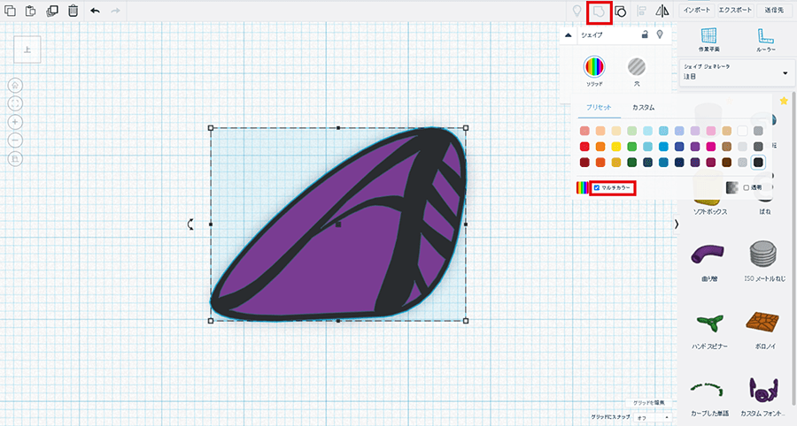Click the エクスポート button

[735, 10]
